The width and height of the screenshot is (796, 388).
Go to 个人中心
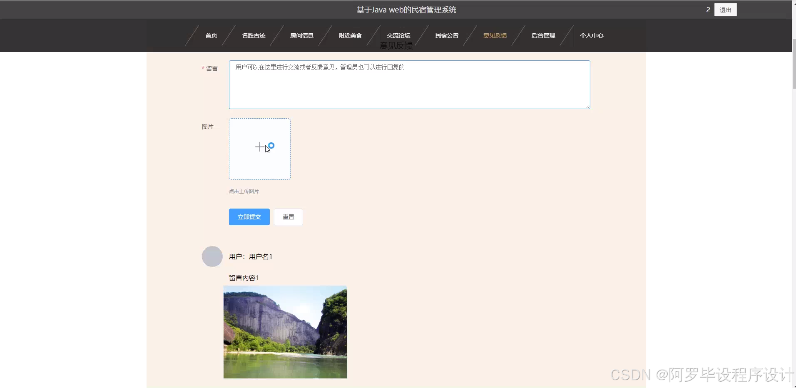(592, 35)
